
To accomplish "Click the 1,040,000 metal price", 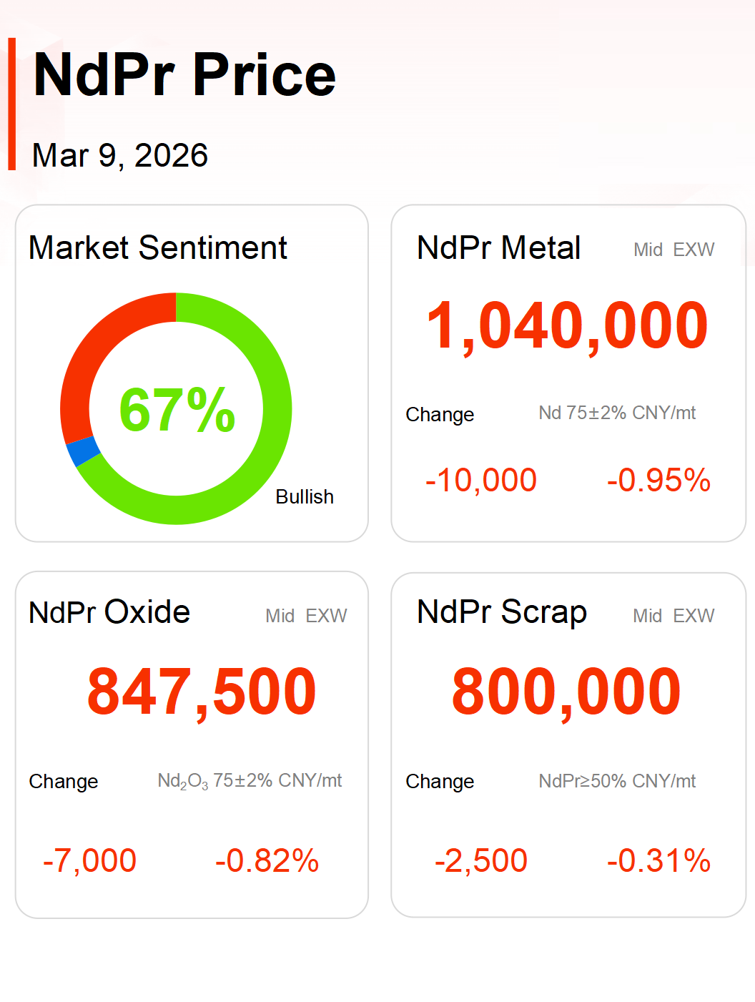I will tap(567, 326).
